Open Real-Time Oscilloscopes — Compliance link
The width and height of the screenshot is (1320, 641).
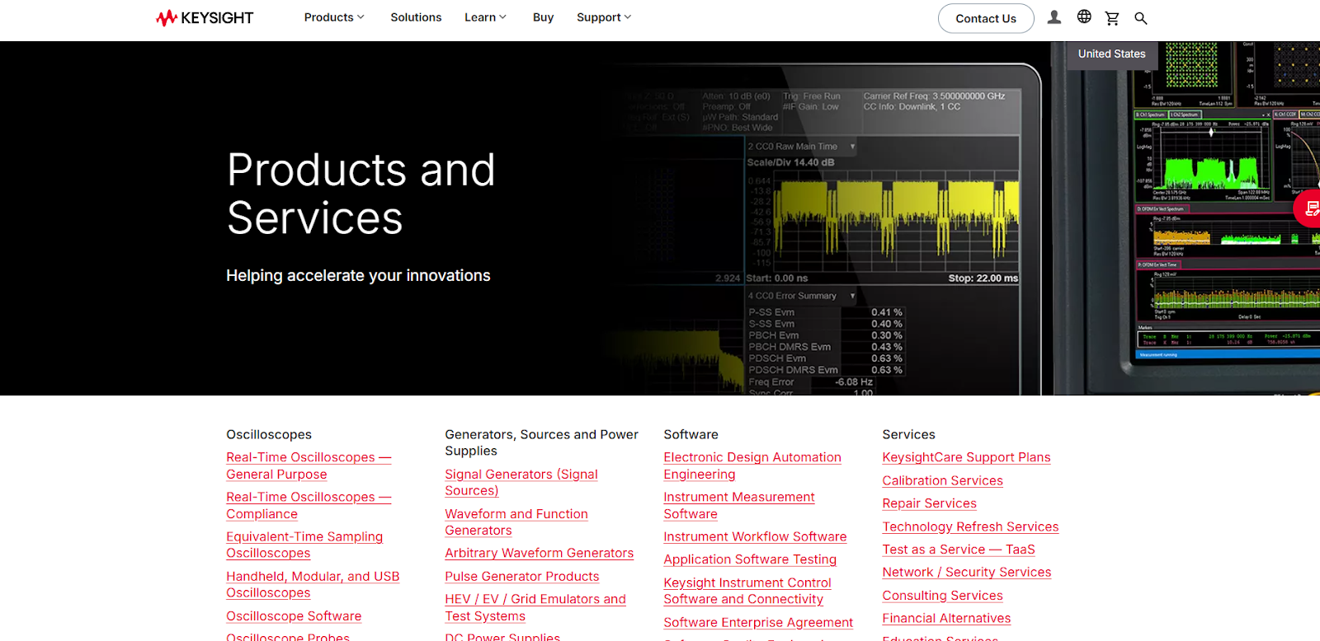pyautogui.click(x=309, y=505)
